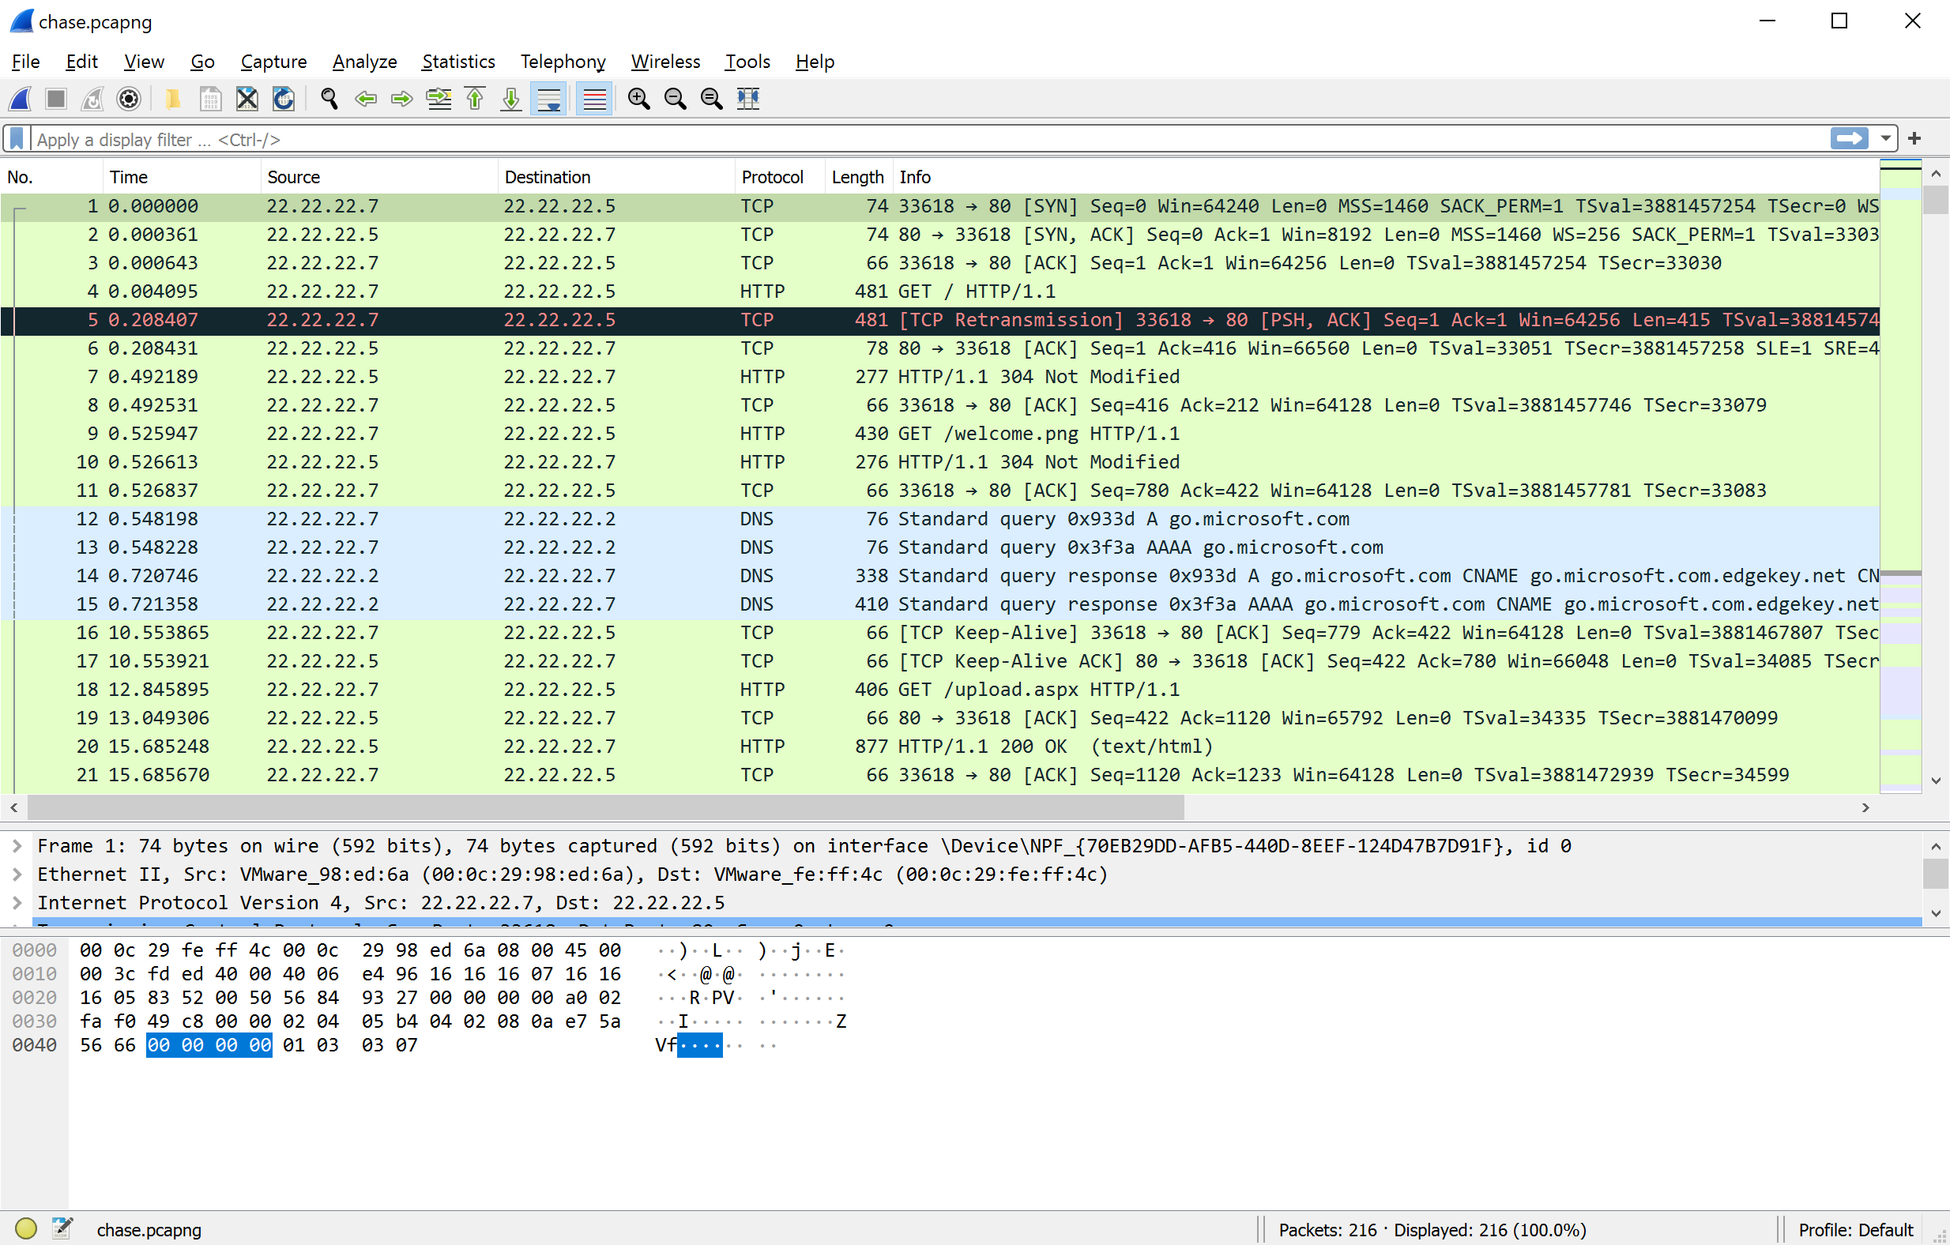Open capture file properties status icon
The width and height of the screenshot is (1950, 1245).
[x=62, y=1229]
